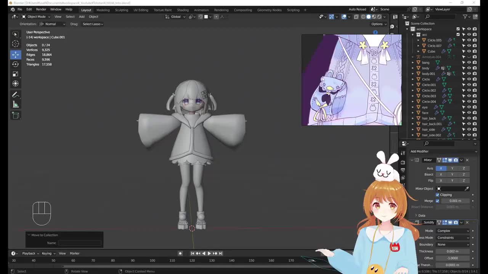The image size is (488, 274).
Task: Enable Flip on X axis
Action: pyautogui.click(x=441, y=181)
